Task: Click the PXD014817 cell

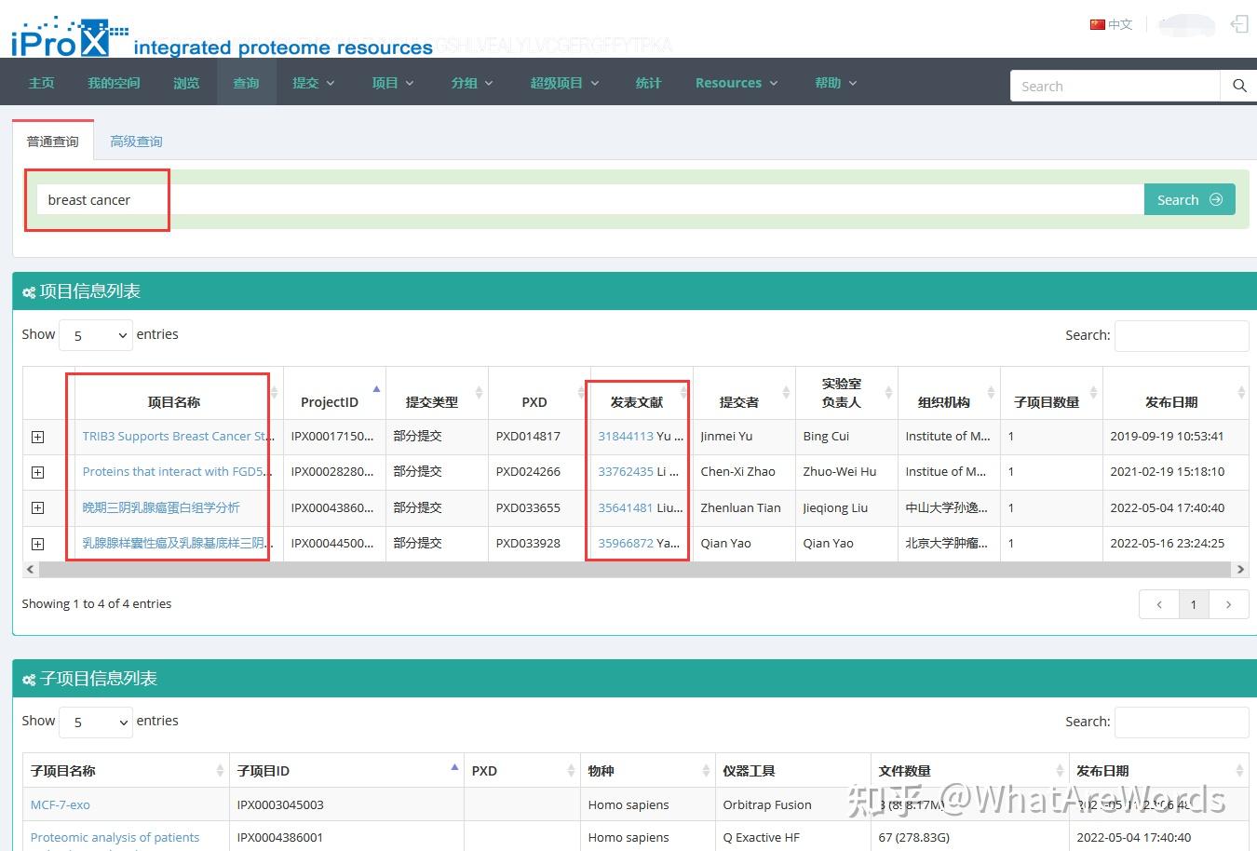Action: [x=528, y=437]
